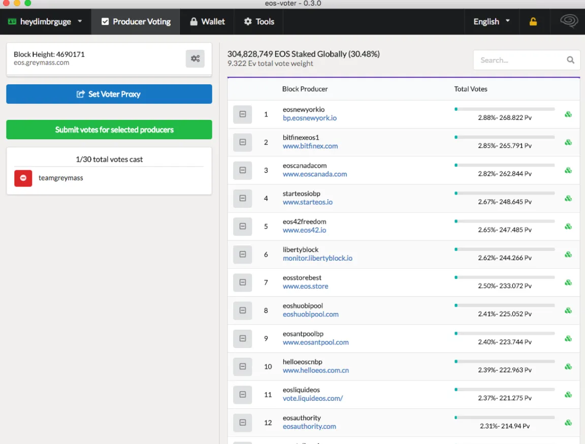Viewport: 585px width, 444px height.
Task: Toggle vote checkbox for bitfinexeos1
Action: (243, 142)
